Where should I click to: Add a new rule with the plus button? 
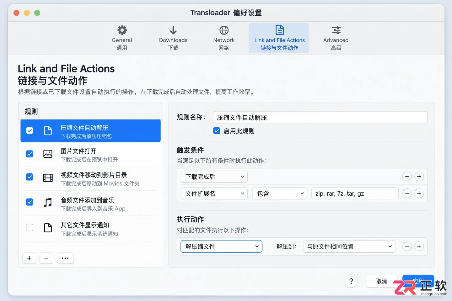click(29, 258)
